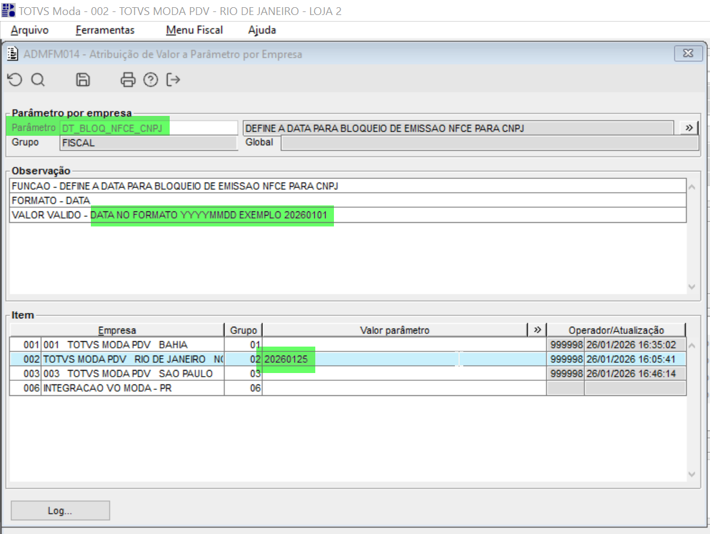Viewport: 710px width, 534px height.
Task: Click the value cell 20260125
Action: [x=404, y=359]
